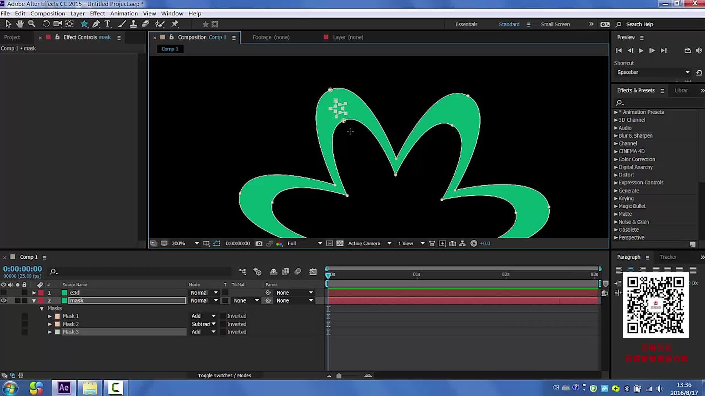The height and width of the screenshot is (396, 705).
Task: Select the Puppet Pin tool
Action: click(x=175, y=24)
